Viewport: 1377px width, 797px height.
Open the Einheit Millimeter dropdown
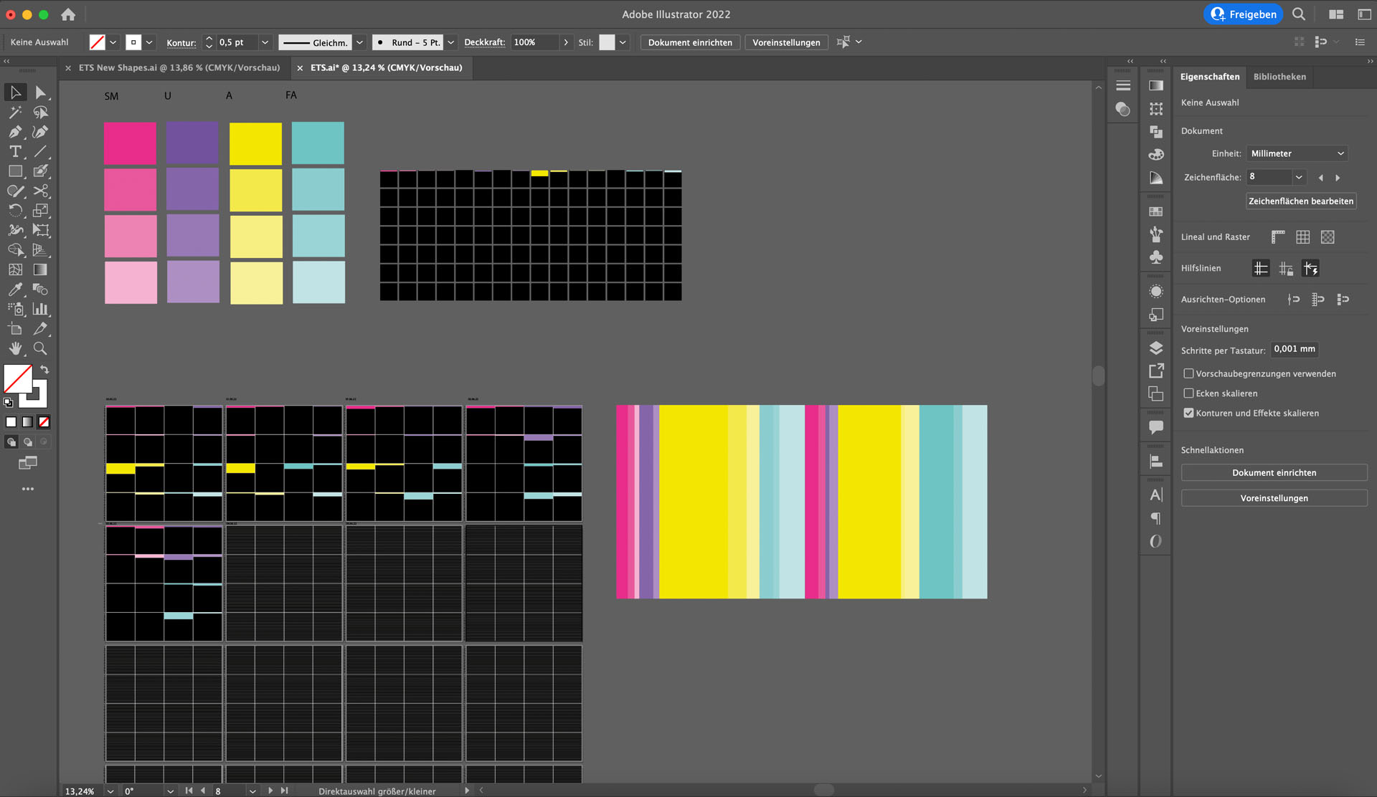[x=1297, y=153]
